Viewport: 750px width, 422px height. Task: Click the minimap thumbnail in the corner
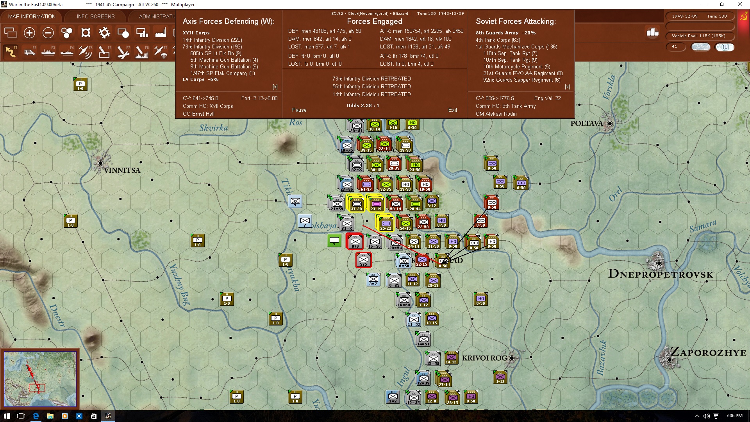pos(40,379)
